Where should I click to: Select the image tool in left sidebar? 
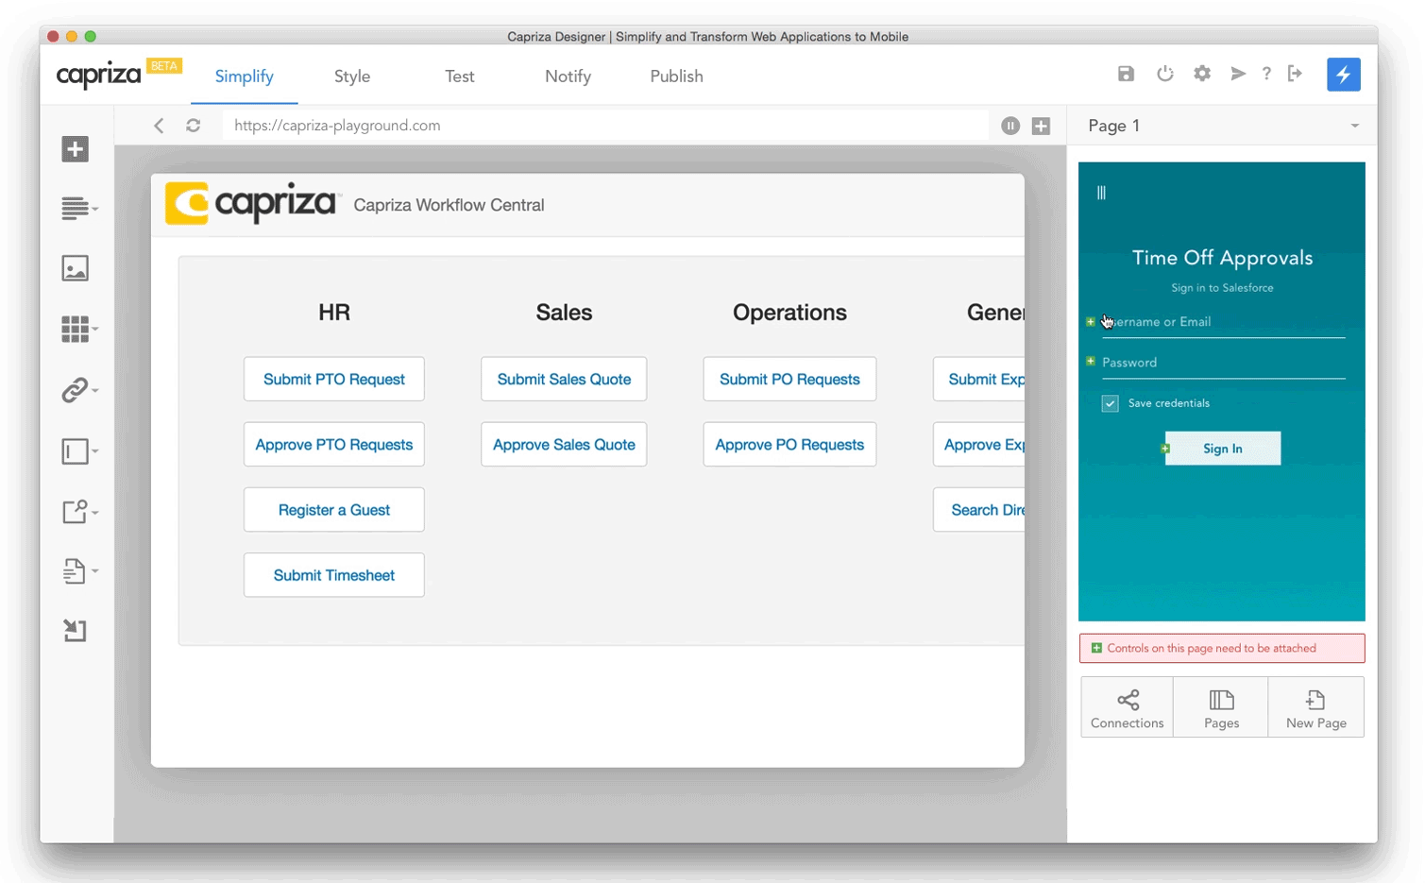(75, 268)
